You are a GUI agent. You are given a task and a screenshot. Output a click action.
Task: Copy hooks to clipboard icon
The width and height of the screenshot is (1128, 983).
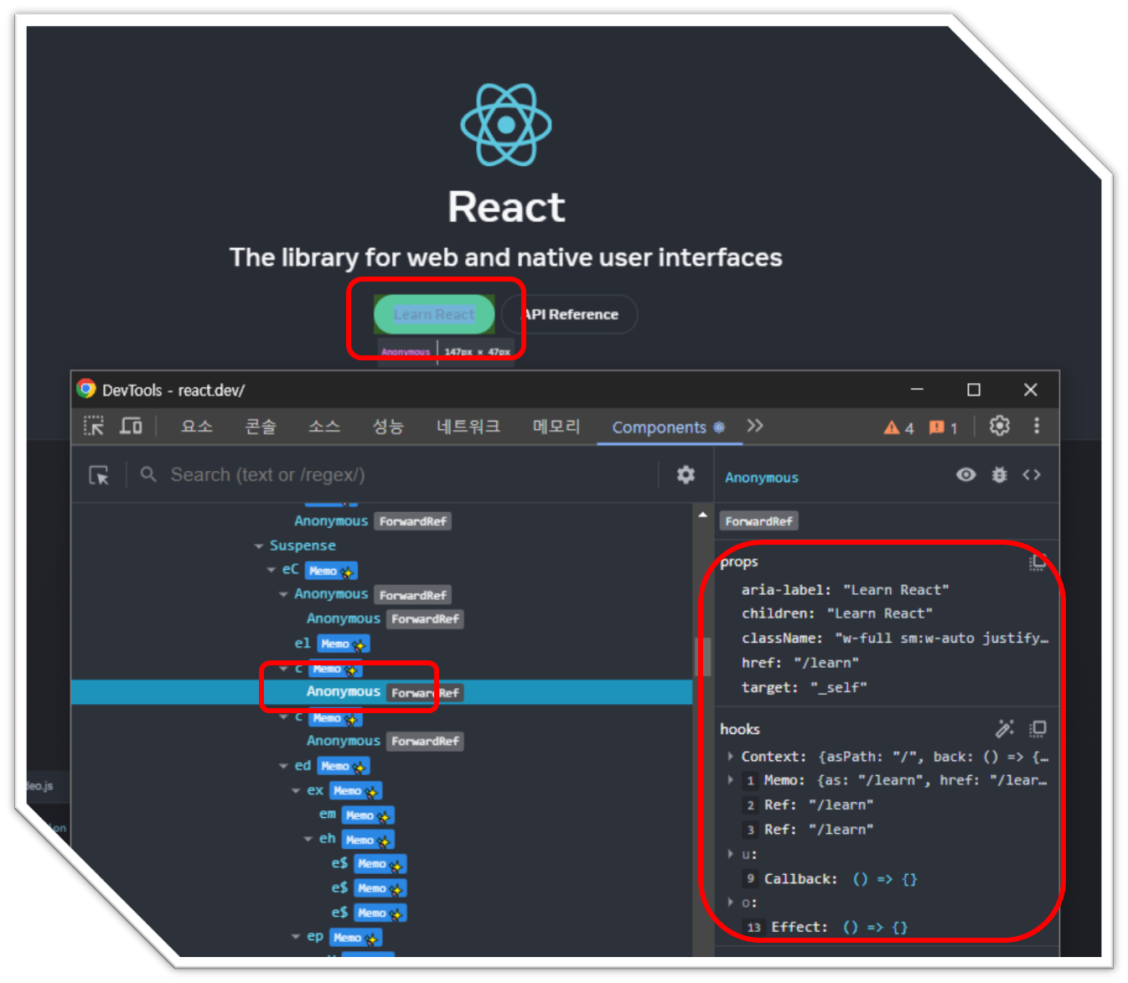pyautogui.click(x=1037, y=729)
